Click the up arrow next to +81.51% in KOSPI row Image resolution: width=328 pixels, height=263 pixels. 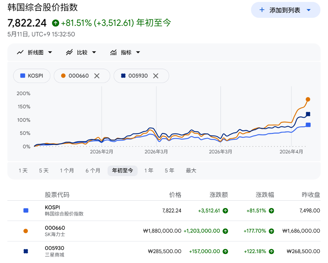coord(271,211)
